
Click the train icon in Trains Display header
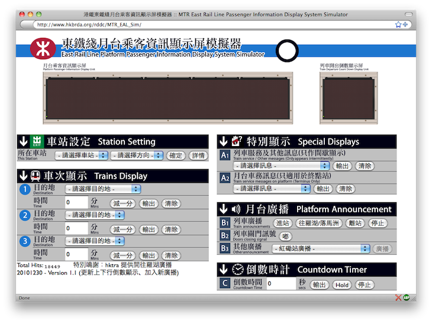coord(36,176)
